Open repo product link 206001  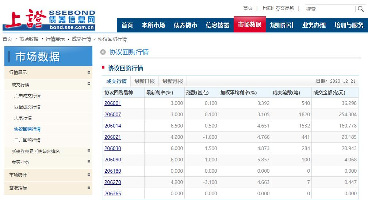[x=113, y=103]
